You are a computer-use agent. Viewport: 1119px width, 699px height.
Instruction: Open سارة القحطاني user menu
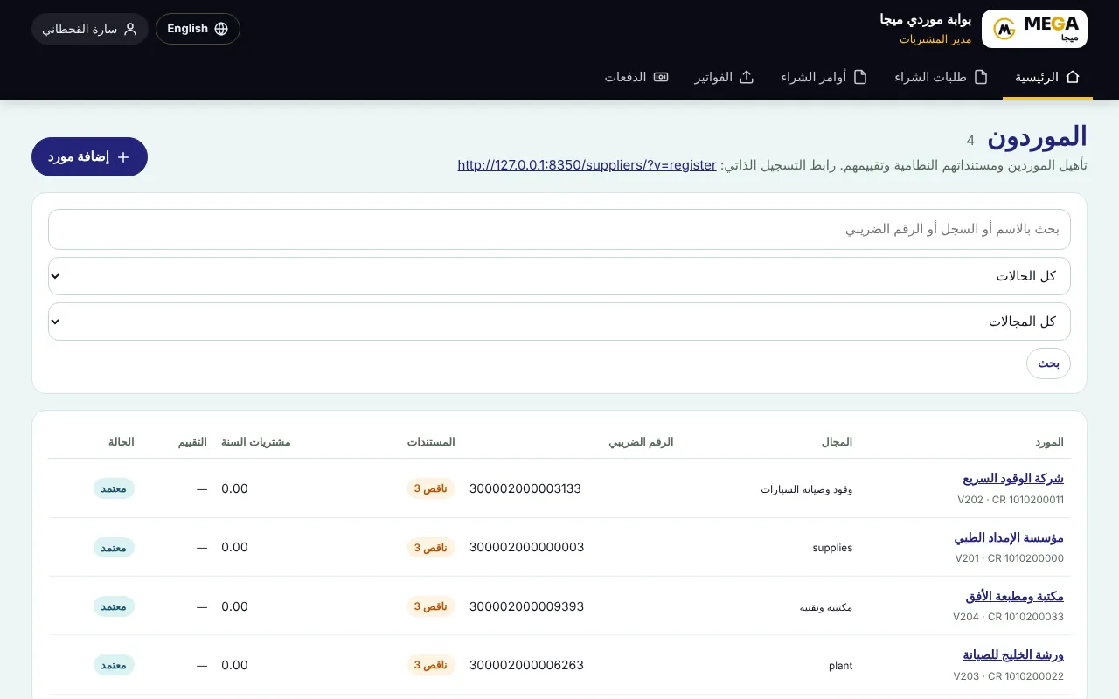pyautogui.click(x=90, y=29)
